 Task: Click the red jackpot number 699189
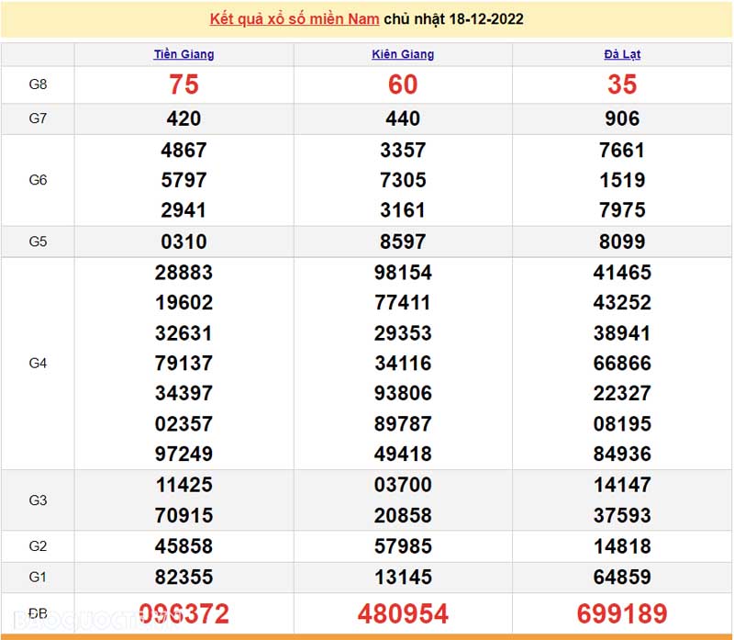point(622,614)
